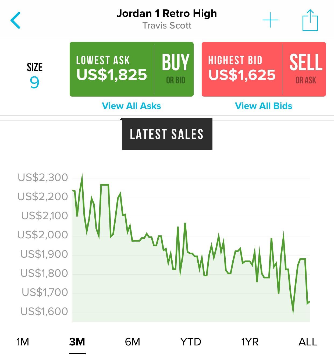Open the share icon
This screenshot has width=334, height=357.
[x=310, y=20]
